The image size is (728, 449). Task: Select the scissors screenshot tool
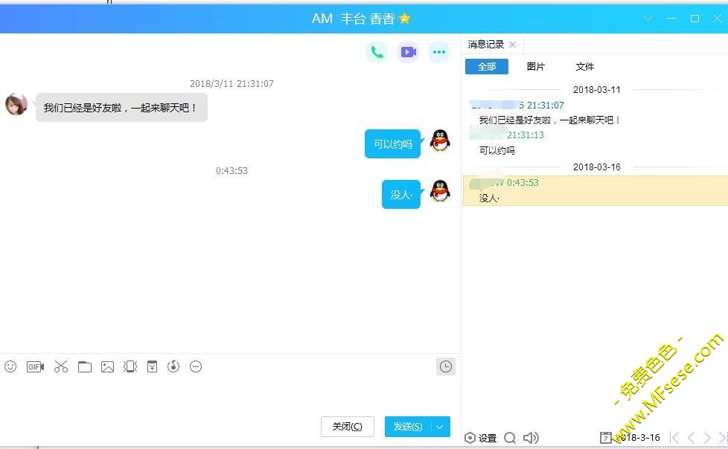click(61, 366)
